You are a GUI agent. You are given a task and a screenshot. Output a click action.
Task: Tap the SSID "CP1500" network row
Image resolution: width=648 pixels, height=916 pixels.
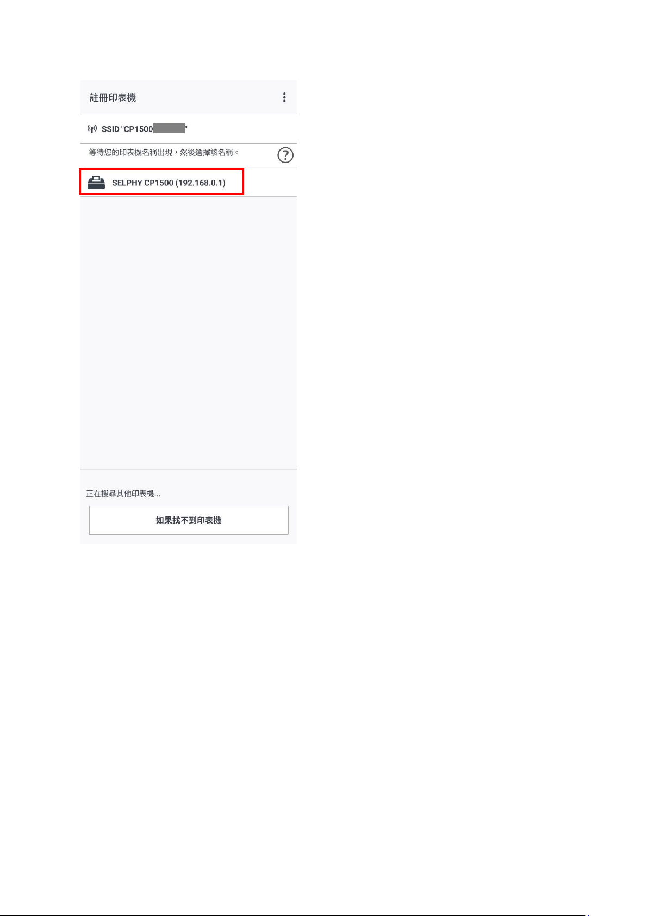188,129
